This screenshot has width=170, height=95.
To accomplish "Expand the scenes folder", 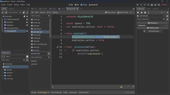I will point(3,76).
